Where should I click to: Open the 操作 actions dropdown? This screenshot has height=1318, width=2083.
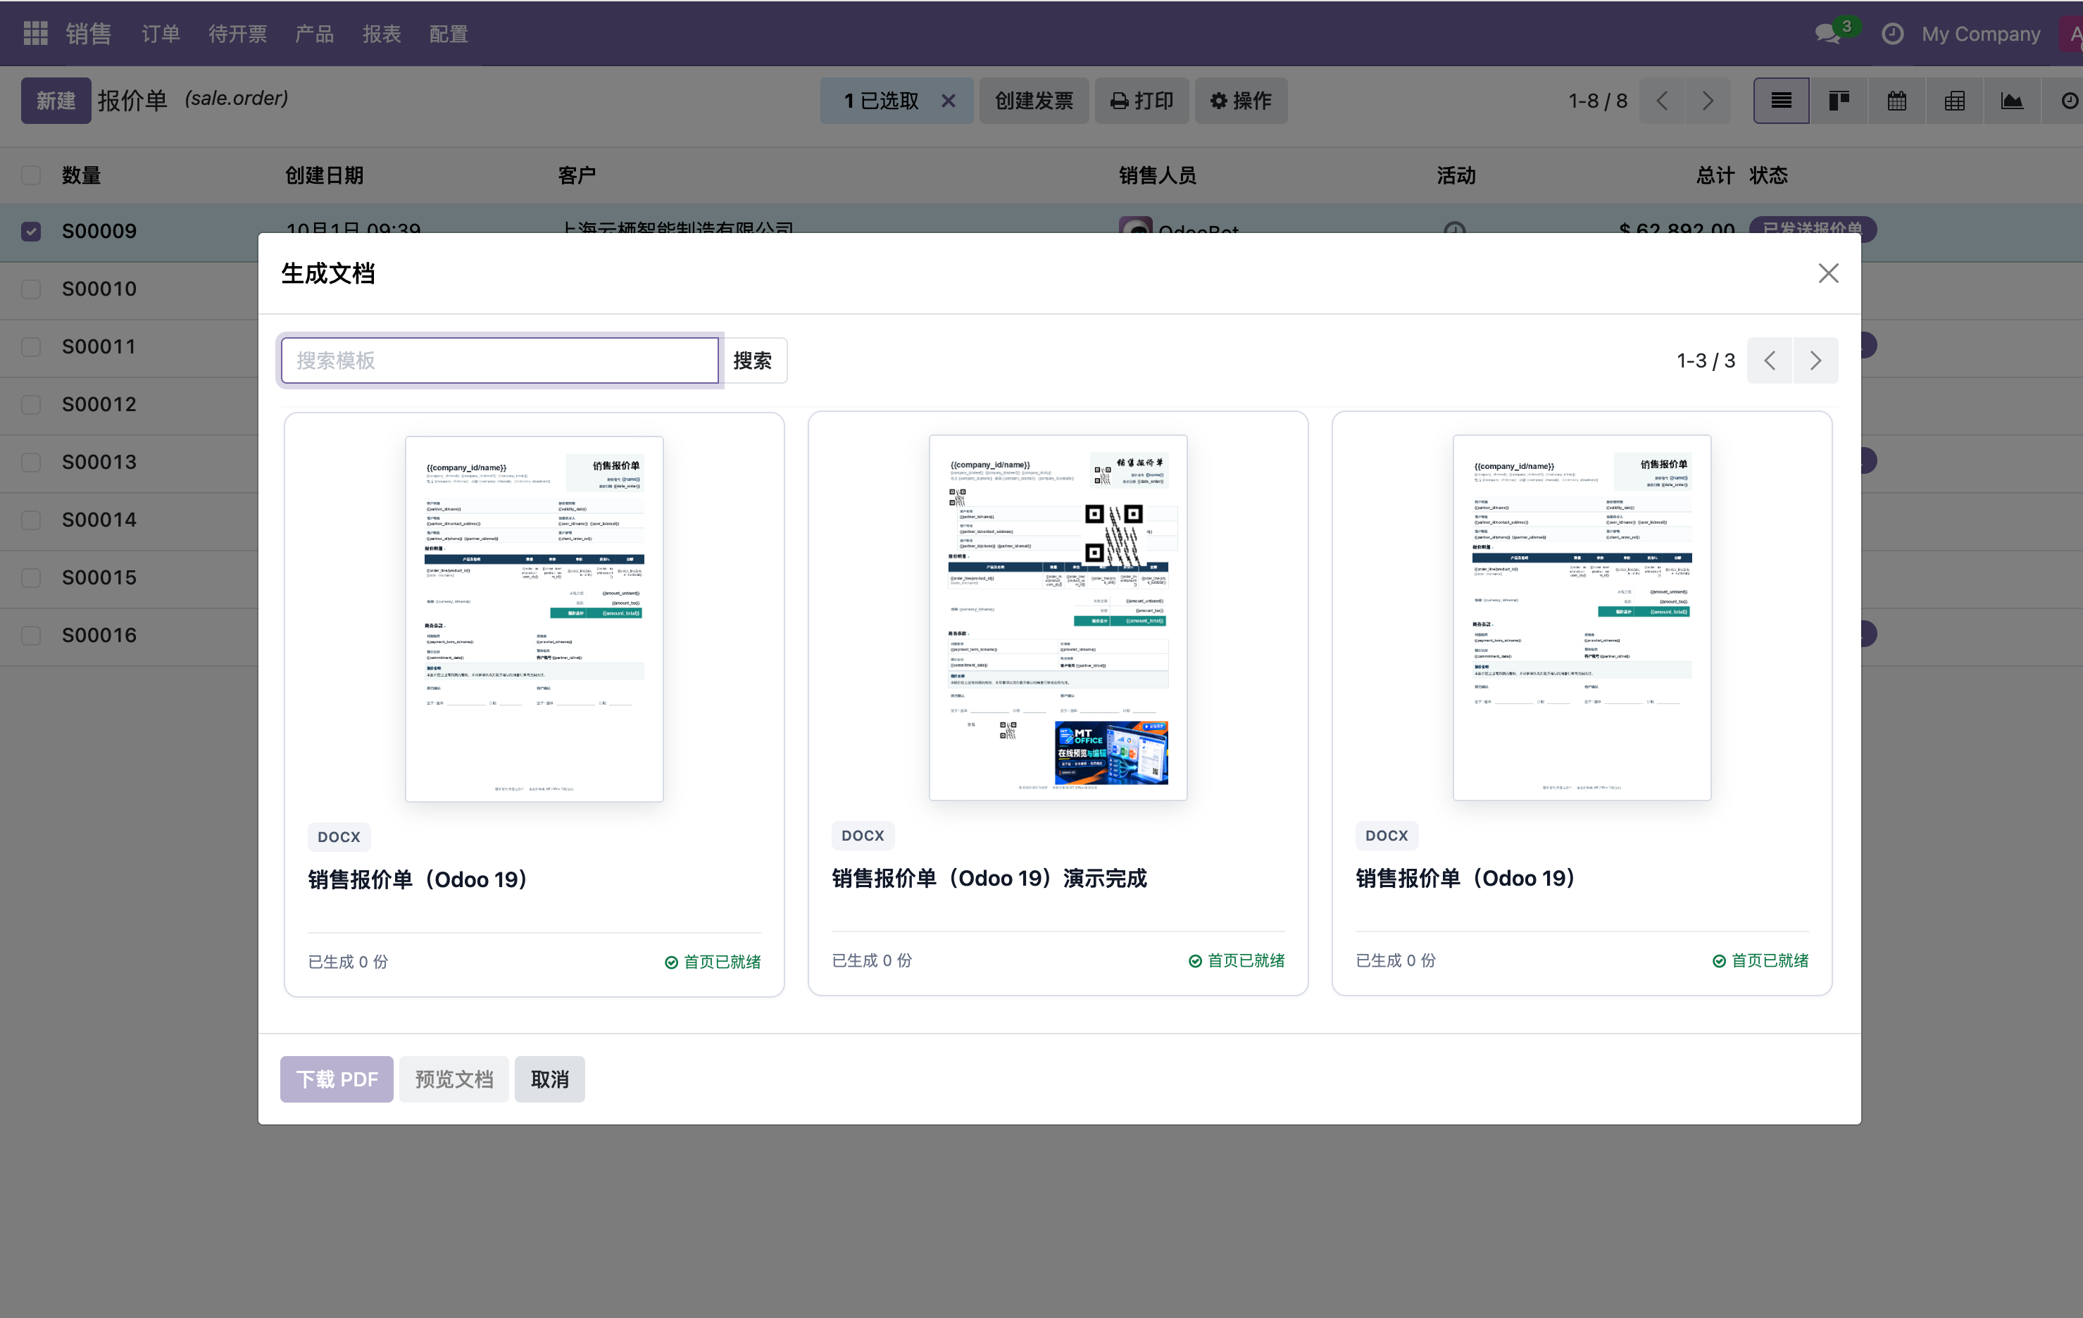coord(1241,101)
